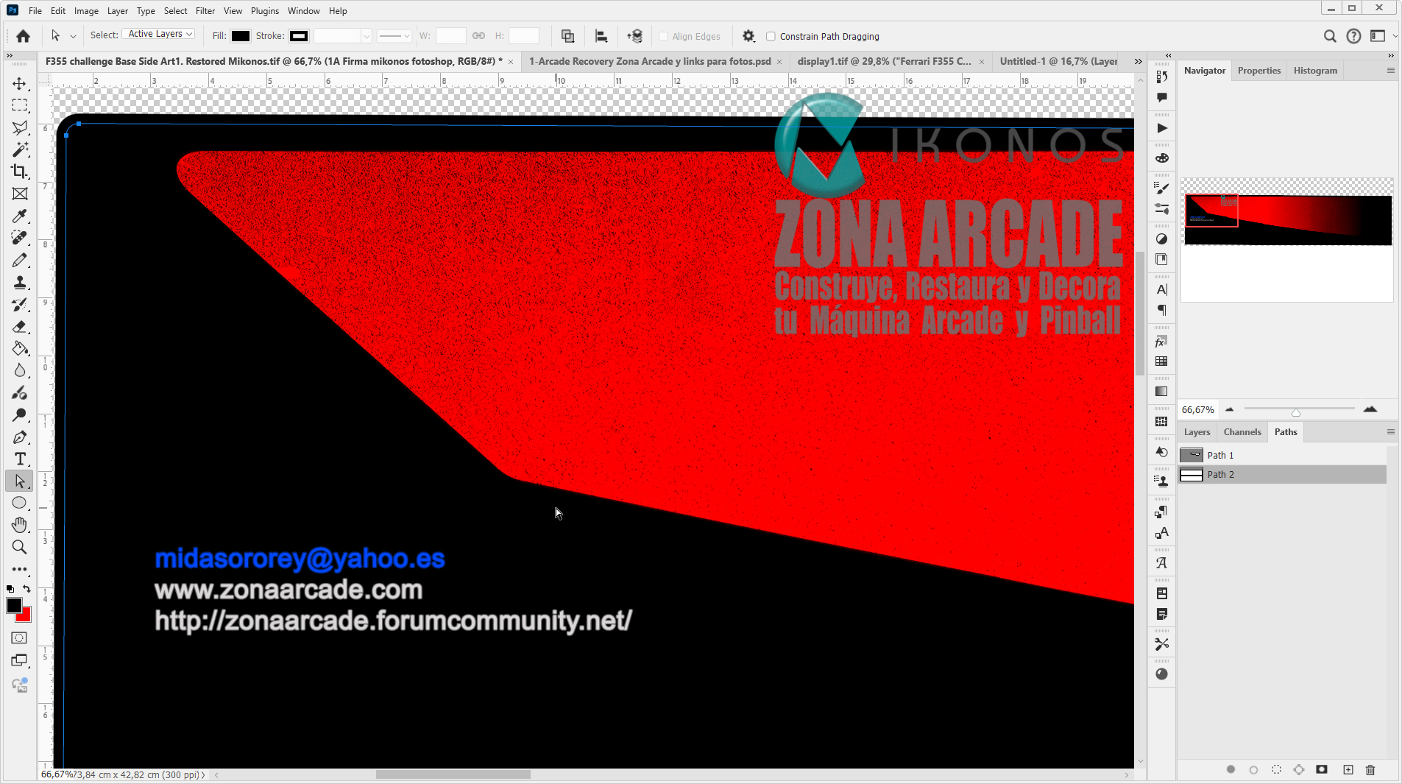
Task: Select the Eraser tool
Action: 20,326
